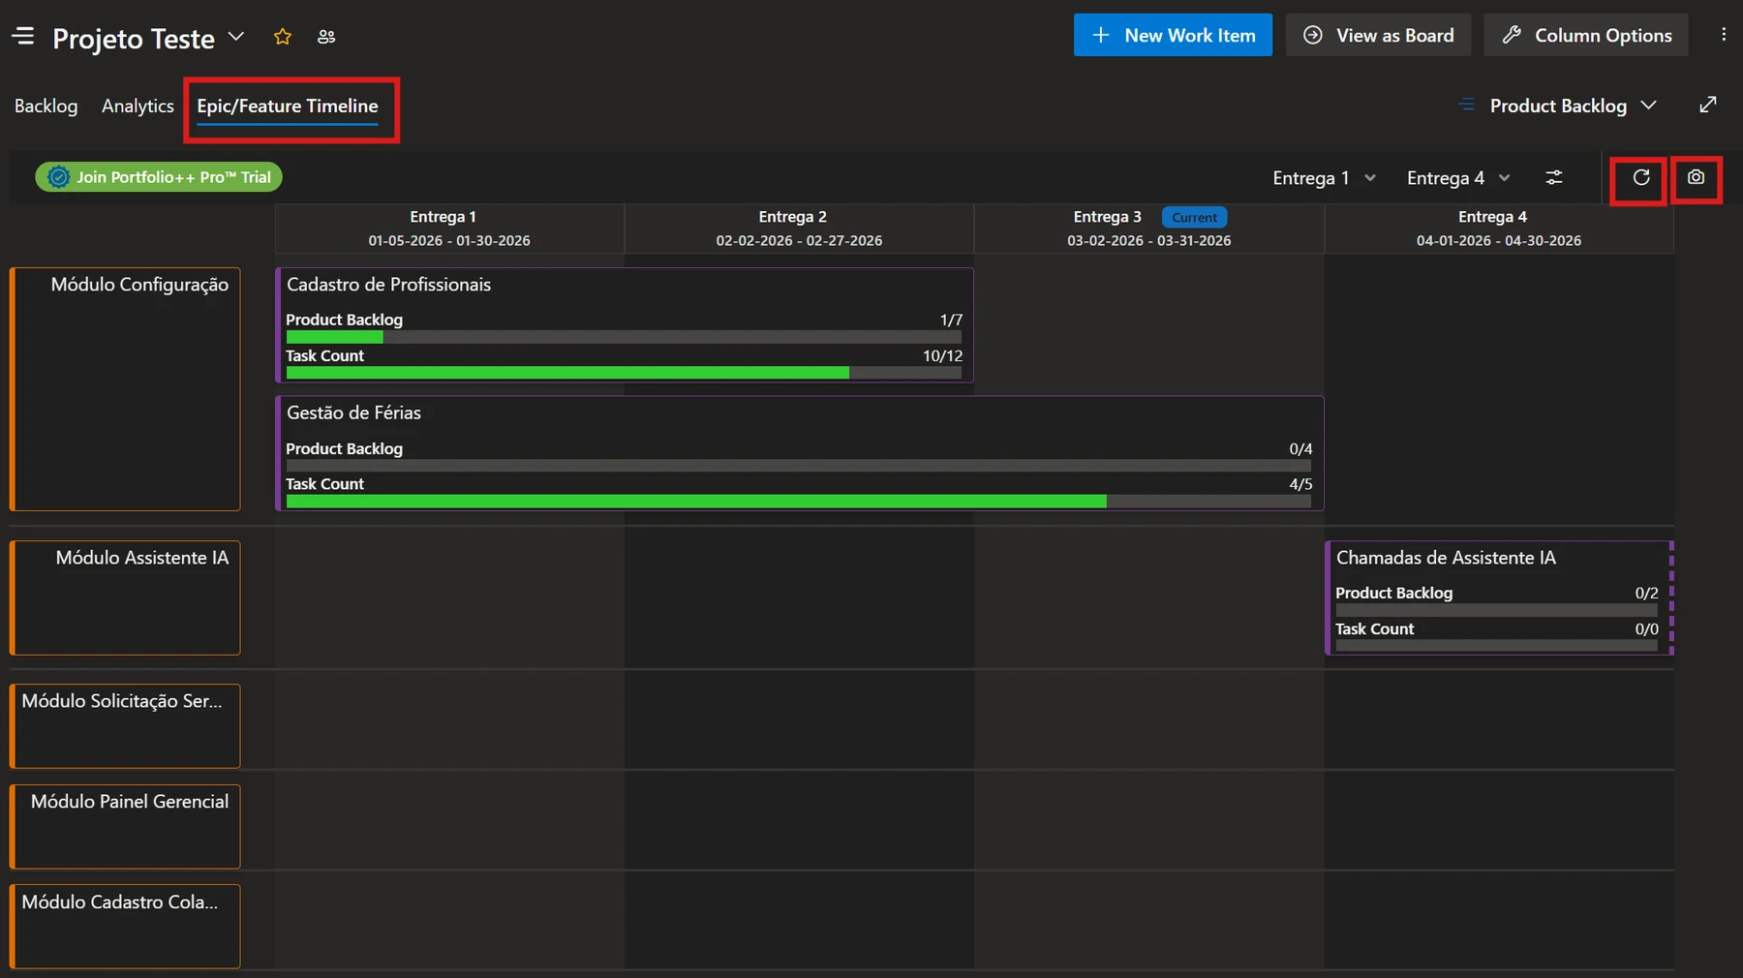Click View as Board button
1743x978 pixels.
tap(1378, 35)
